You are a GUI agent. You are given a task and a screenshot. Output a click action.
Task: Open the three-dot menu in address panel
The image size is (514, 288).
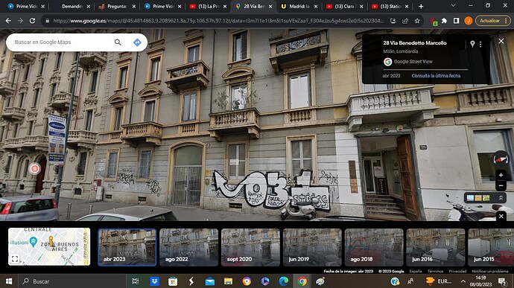click(480, 44)
